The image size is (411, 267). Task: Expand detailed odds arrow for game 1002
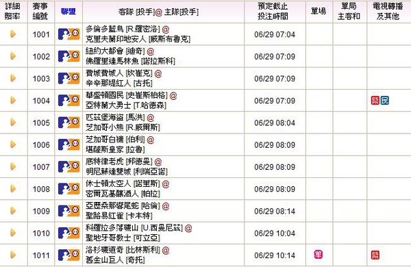[13, 56]
